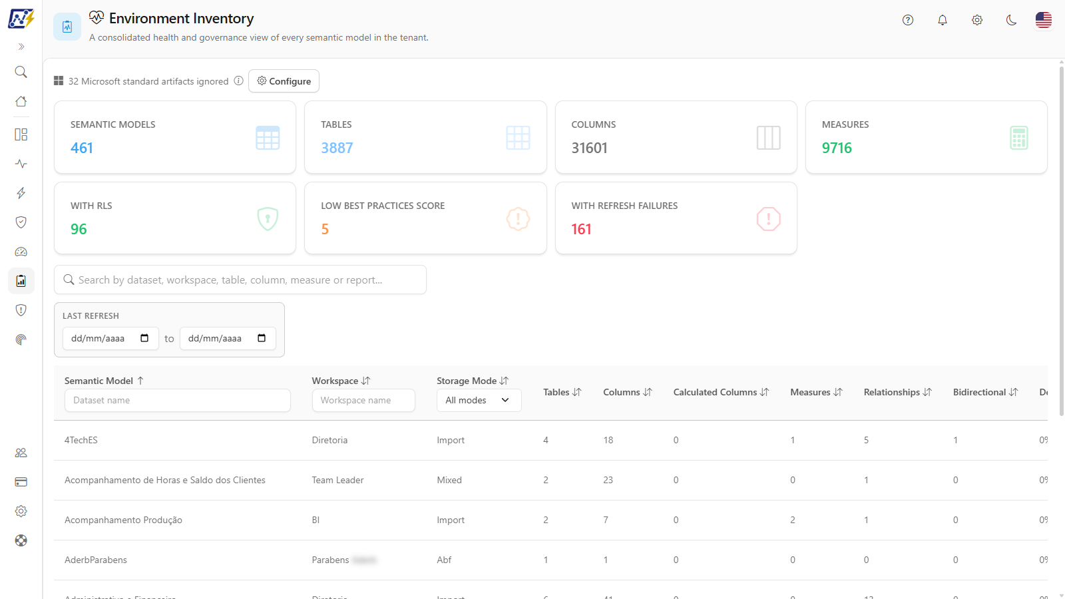Sort by Relationships column header

coord(898,392)
